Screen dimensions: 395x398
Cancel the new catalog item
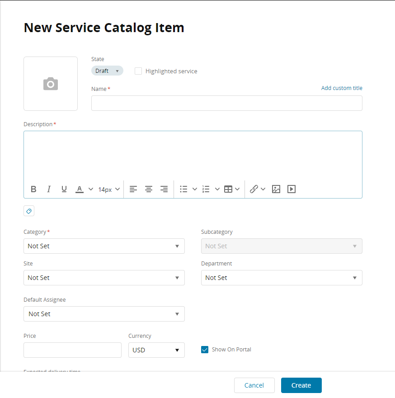pos(254,385)
